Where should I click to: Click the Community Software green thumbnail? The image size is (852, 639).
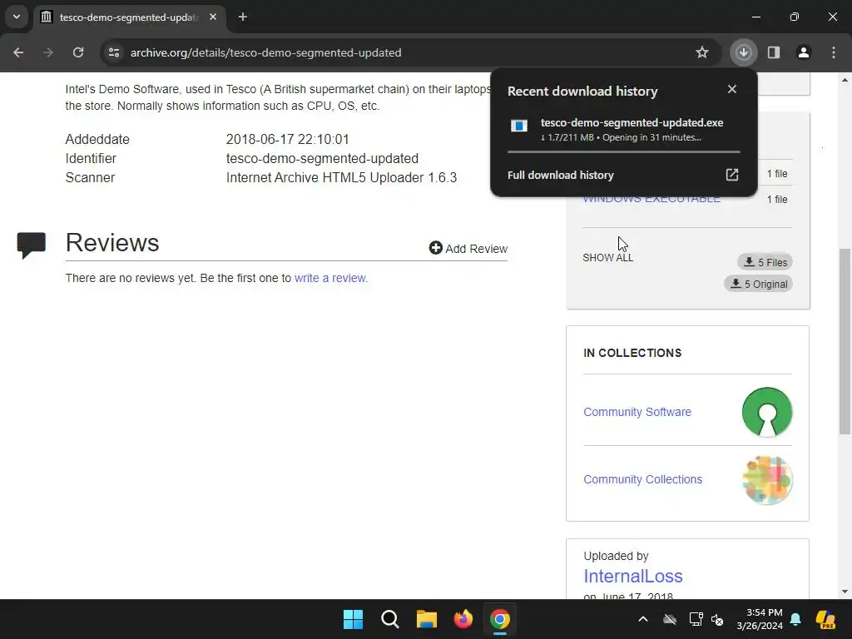click(766, 412)
